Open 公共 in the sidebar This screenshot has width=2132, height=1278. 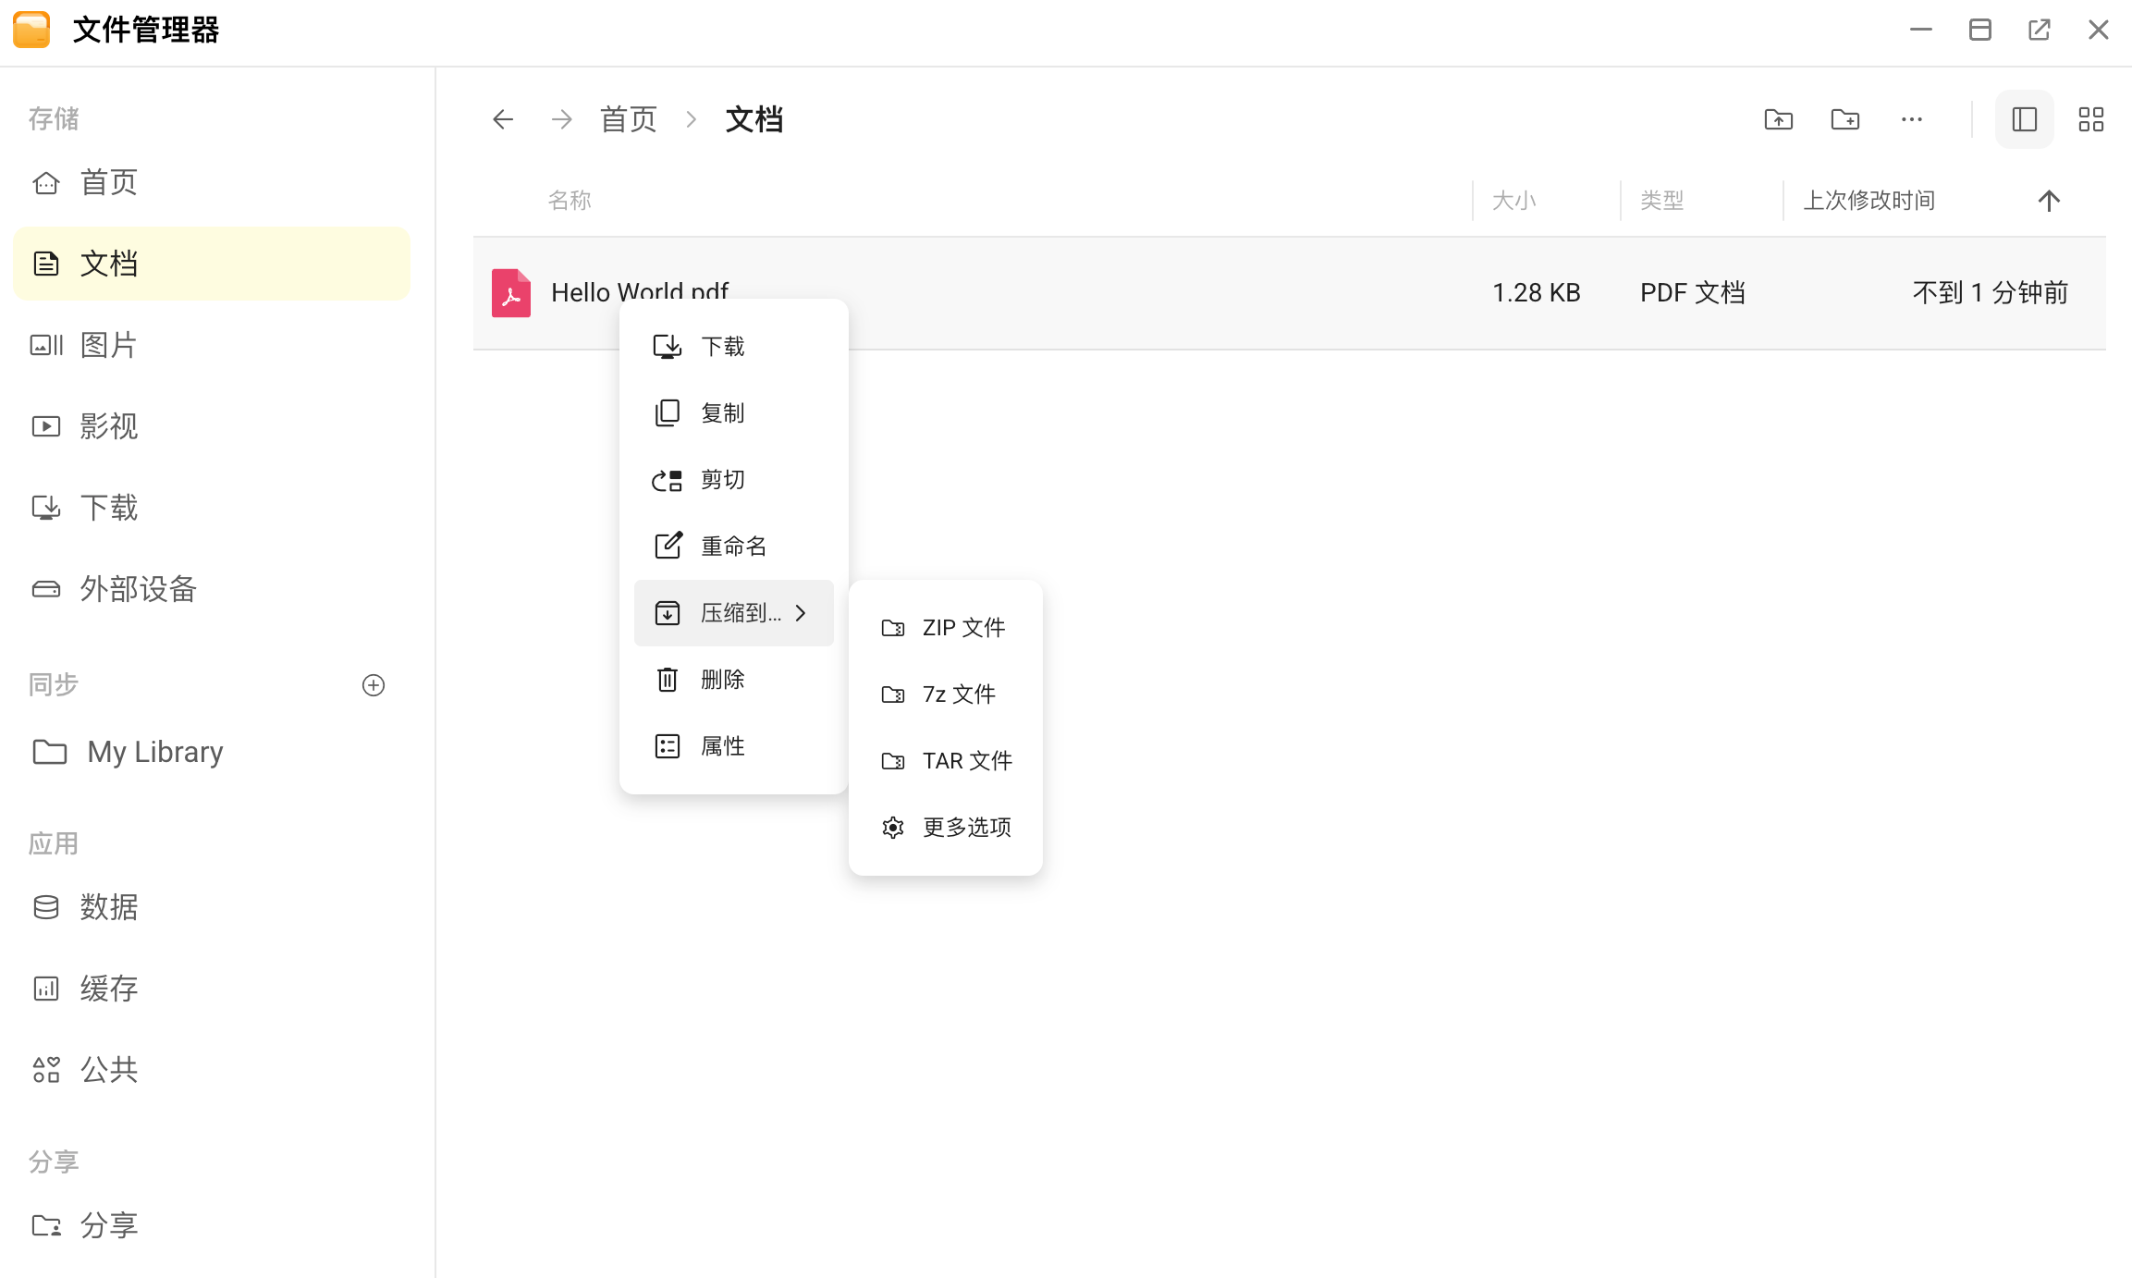click(212, 1070)
